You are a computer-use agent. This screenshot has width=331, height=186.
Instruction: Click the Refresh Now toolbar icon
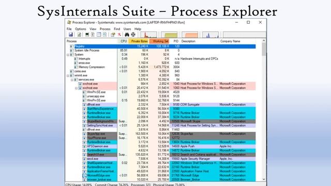(79, 35)
